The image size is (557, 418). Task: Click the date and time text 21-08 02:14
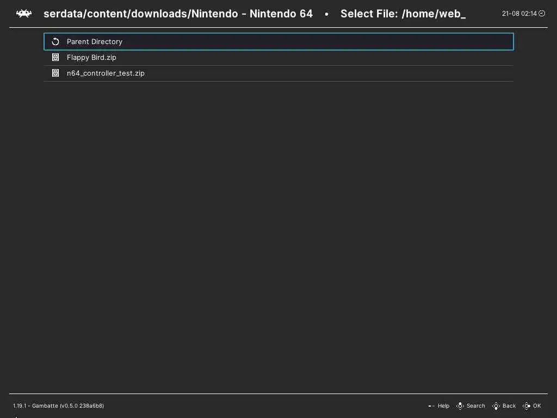point(519,14)
